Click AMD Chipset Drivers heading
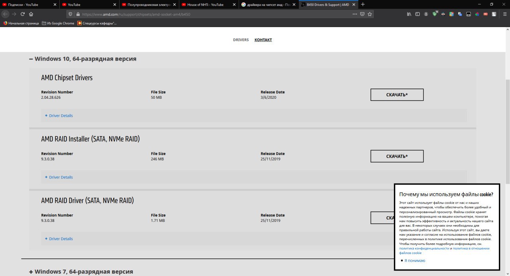The width and height of the screenshot is (510, 276). [x=67, y=78]
